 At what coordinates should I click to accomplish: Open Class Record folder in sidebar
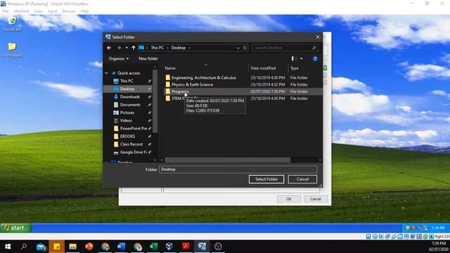tap(131, 144)
